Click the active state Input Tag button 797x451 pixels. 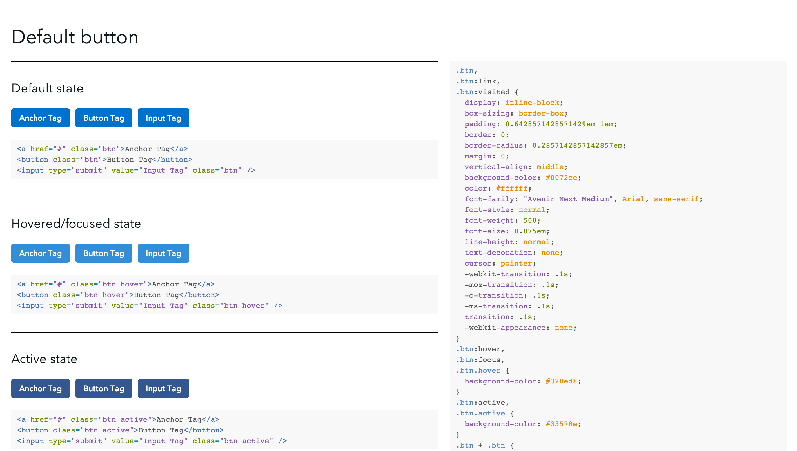[x=163, y=388]
